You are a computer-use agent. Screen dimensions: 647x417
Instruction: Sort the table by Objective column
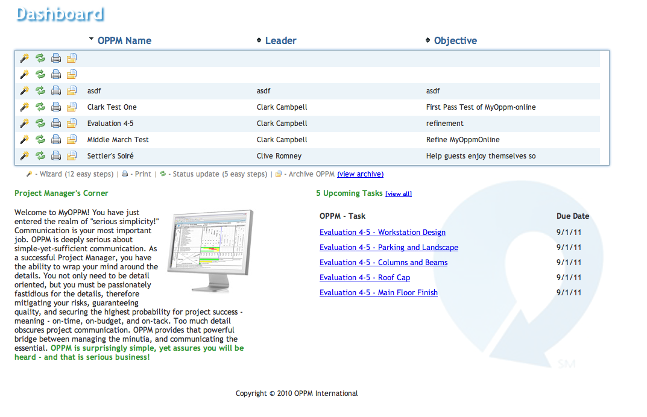(x=455, y=40)
